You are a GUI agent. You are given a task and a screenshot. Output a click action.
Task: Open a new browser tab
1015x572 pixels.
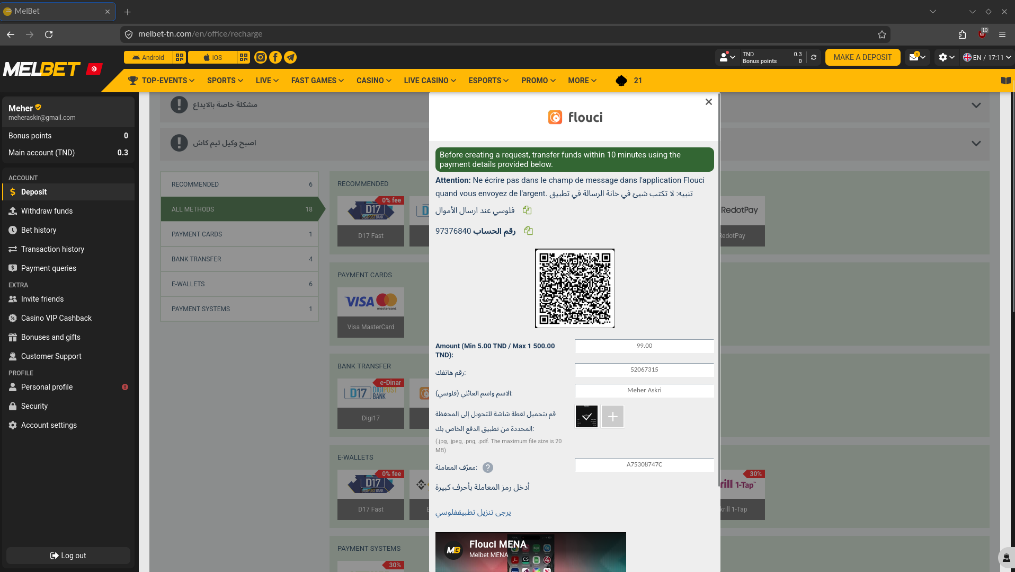point(127,12)
